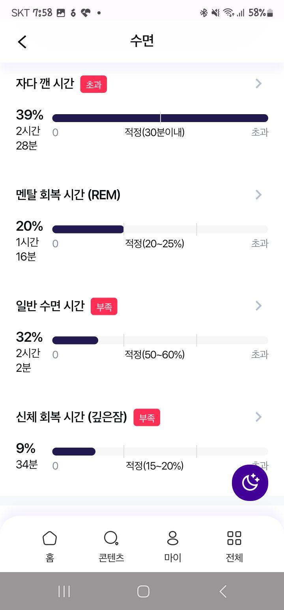The height and width of the screenshot is (610, 284).
Task: Tap the 홈 home icon
Action: [x=50, y=538]
